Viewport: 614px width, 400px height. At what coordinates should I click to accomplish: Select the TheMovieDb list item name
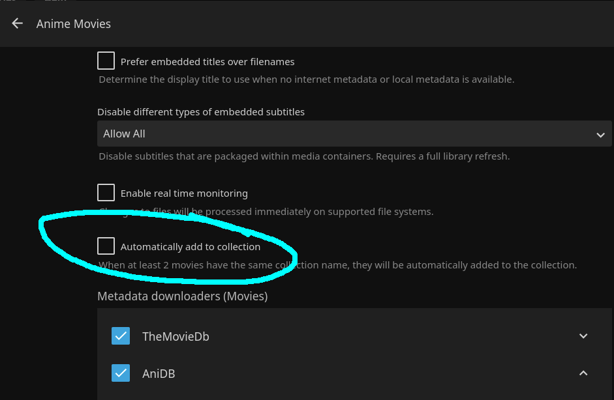176,337
